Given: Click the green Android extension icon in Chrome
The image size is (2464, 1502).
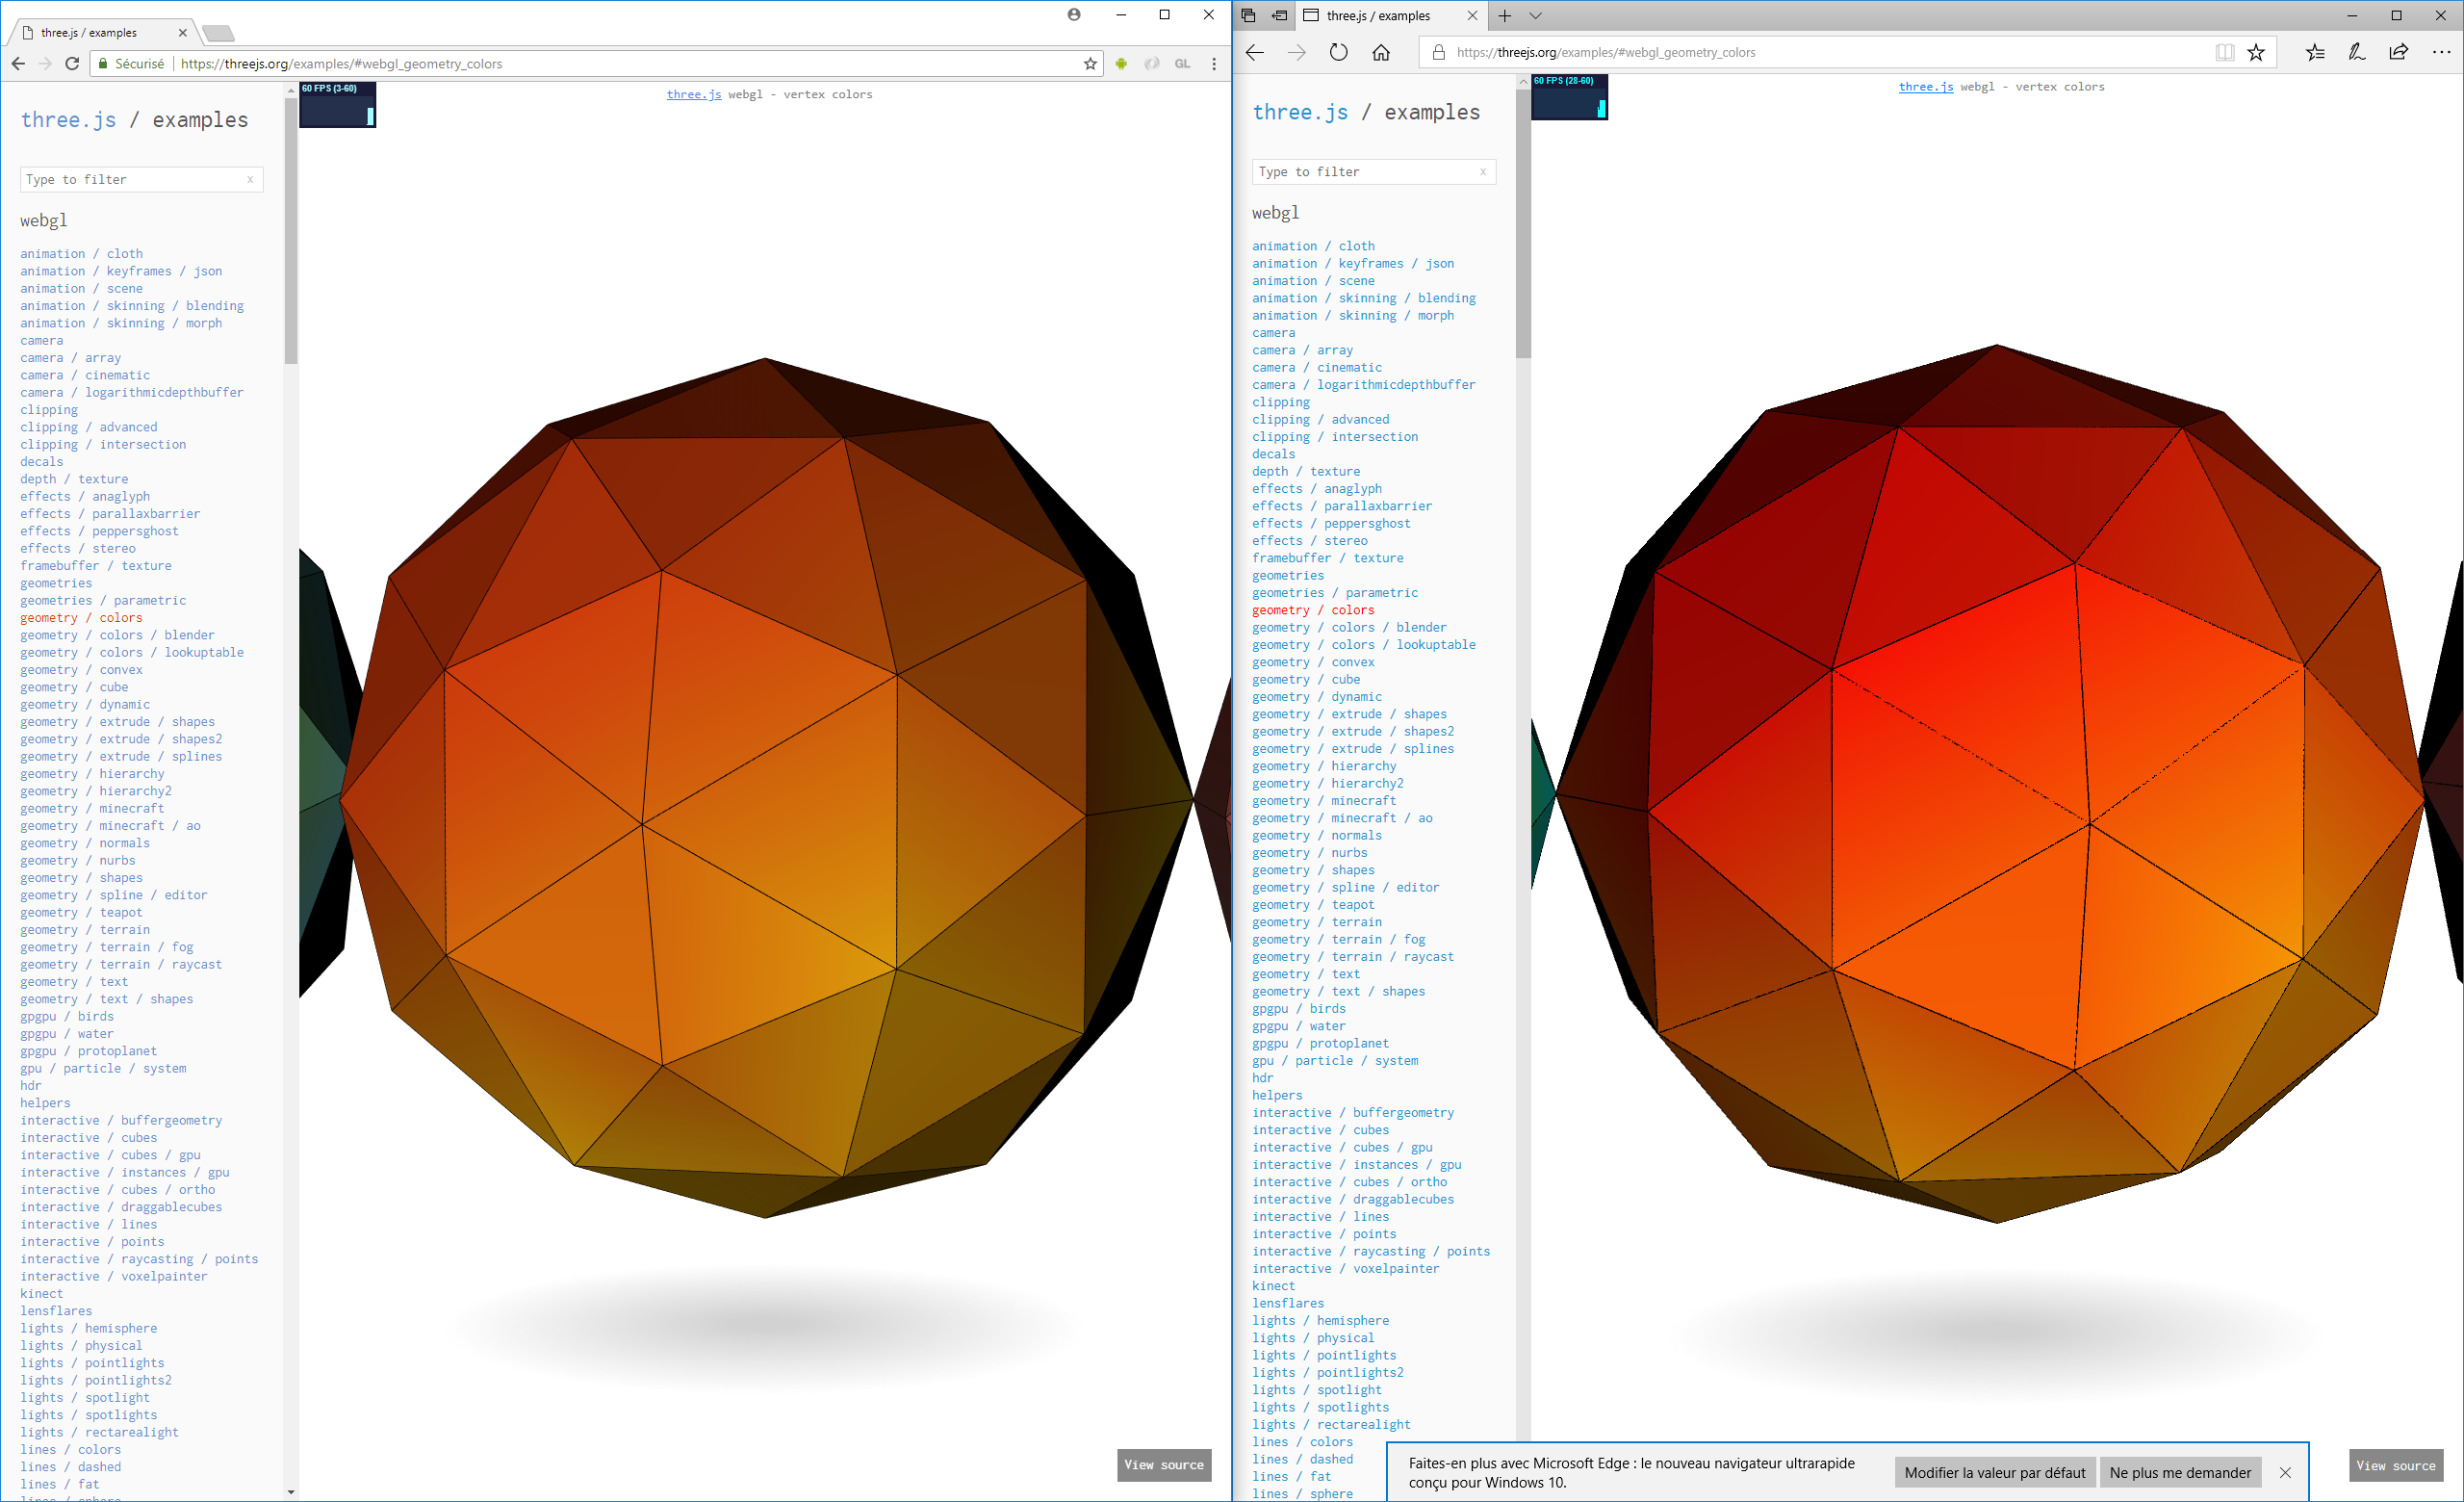Looking at the screenshot, I should pyautogui.click(x=1121, y=63).
